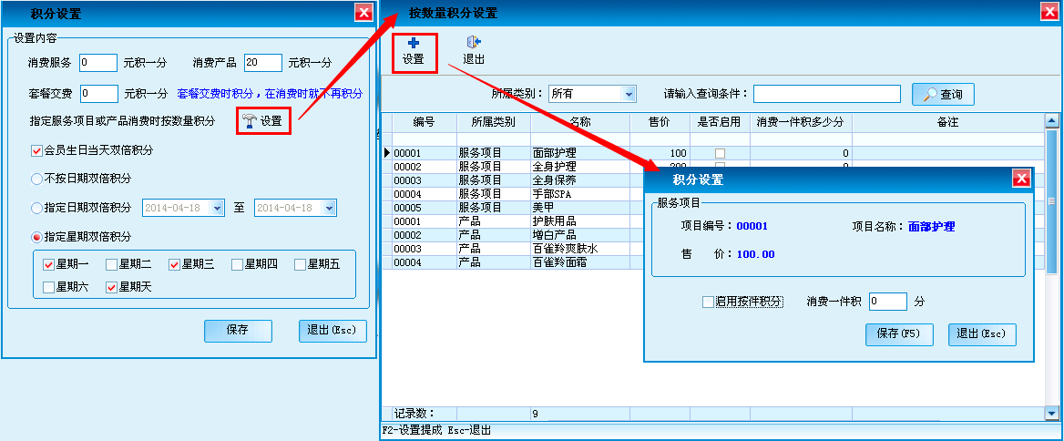The height and width of the screenshot is (441, 1064).
Task: Click the 查询 magnifier search button
Action: 943,94
